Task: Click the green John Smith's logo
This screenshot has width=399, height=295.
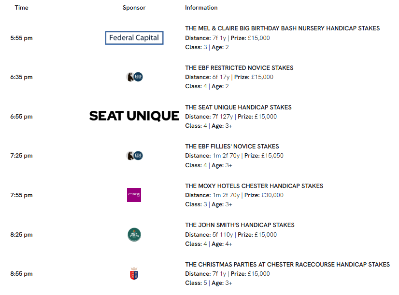Action: click(x=134, y=235)
